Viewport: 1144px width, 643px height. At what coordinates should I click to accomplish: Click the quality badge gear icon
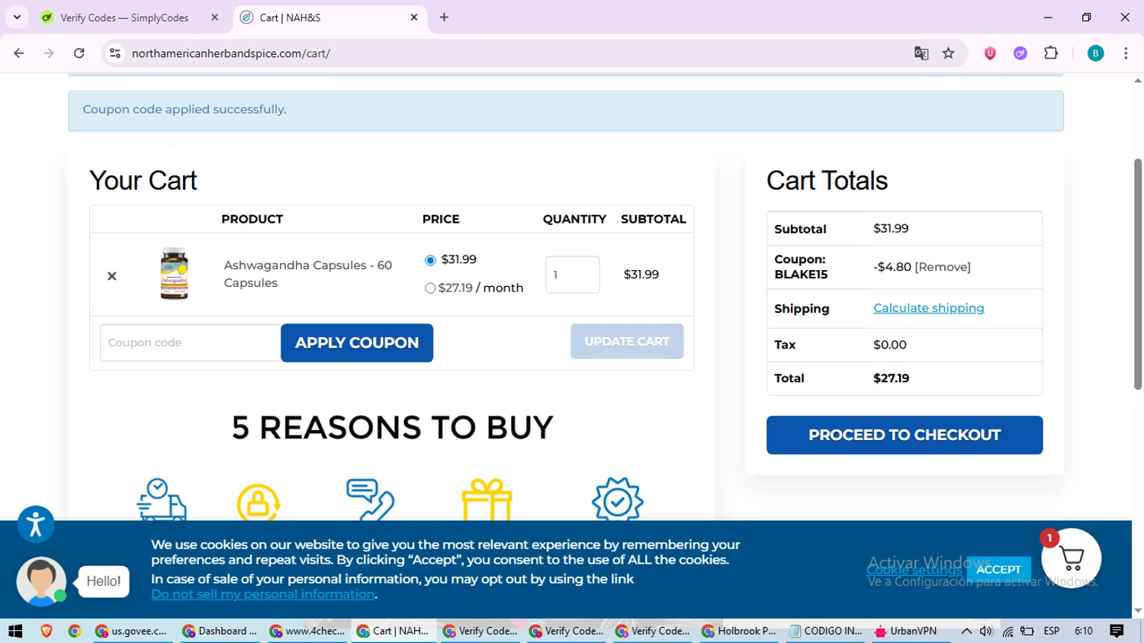[618, 500]
